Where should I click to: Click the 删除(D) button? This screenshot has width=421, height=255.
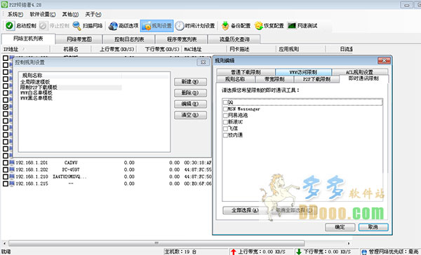(190, 92)
